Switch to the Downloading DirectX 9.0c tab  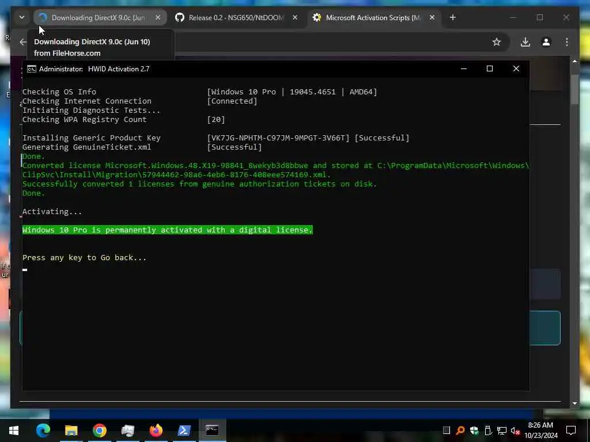(100, 18)
